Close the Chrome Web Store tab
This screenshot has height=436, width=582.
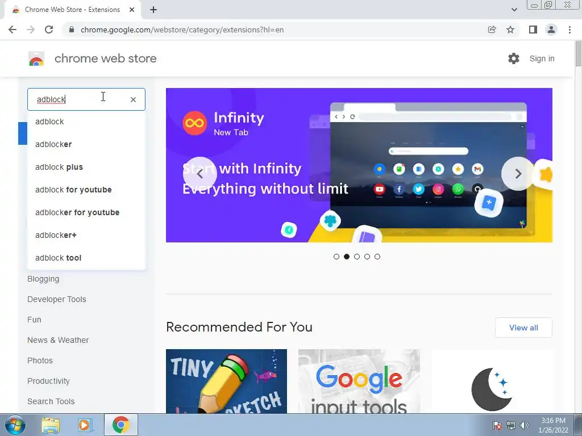coord(132,10)
